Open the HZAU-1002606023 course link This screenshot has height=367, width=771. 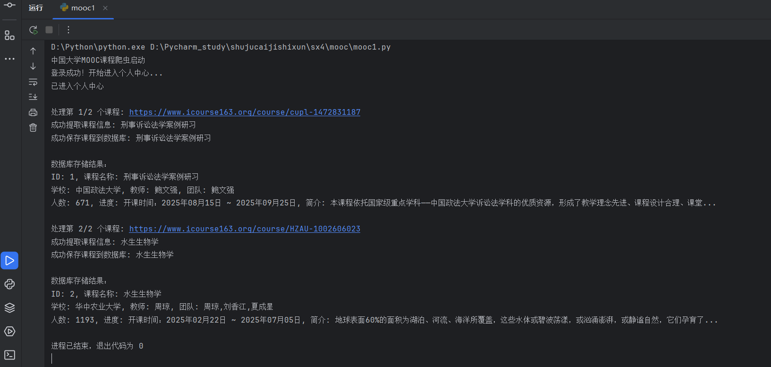(245, 229)
